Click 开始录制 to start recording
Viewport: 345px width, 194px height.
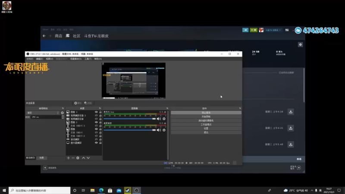pyautogui.click(x=206, y=116)
